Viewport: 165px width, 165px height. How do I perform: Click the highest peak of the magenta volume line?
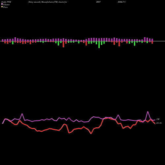point(148,112)
